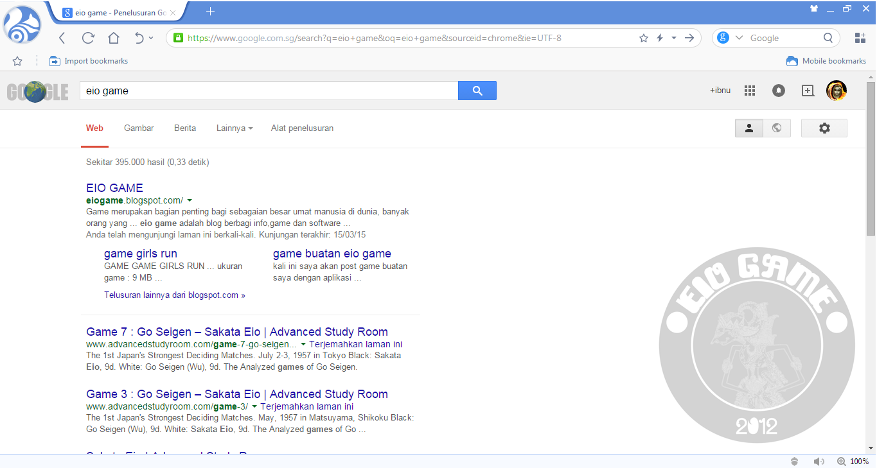Open the skin shirt icon in title bar
This screenshot has height=468, width=877.
point(815,9)
